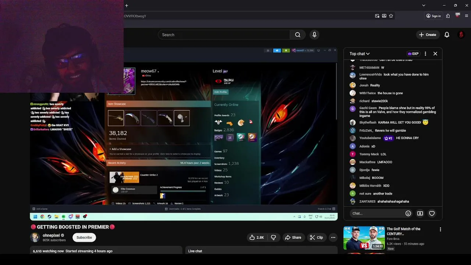Viewport: 471px width, 265px height.
Task: Expand tab search chevron in title bar
Action: 424,6
